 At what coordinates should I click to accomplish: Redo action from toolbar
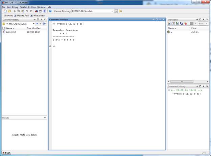(x=31, y=11)
